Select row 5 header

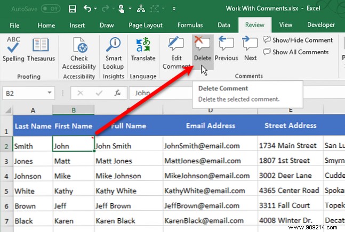(x=6, y=191)
